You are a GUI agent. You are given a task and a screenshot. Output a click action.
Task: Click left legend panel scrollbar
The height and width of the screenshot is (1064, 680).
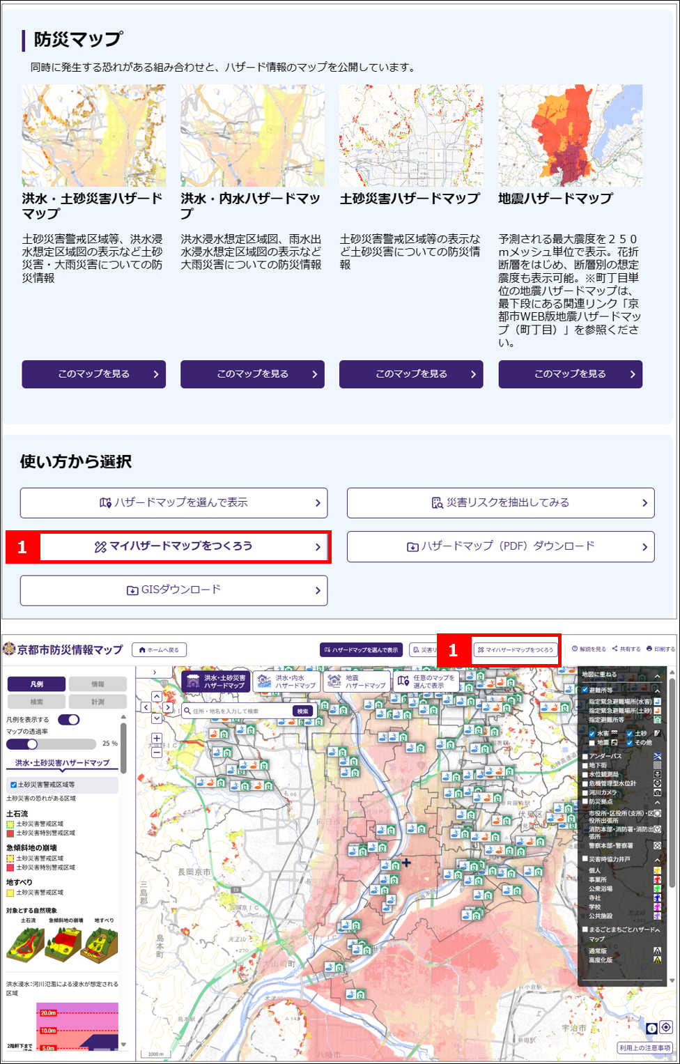(x=123, y=748)
